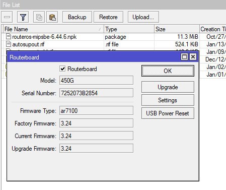Screen dimensions: 226x190
Task: Click the Serial Number field
Action: 96,93
